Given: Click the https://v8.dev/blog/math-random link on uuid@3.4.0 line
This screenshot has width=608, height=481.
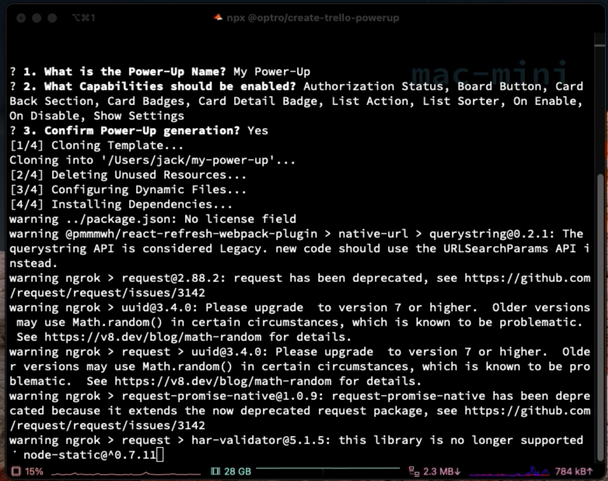Looking at the screenshot, I should (153, 337).
